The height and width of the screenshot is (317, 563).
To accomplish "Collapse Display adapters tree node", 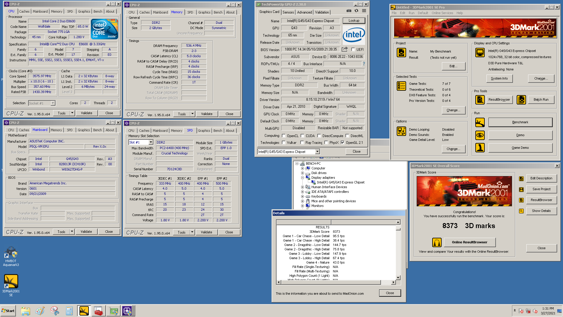I will 302,178.
